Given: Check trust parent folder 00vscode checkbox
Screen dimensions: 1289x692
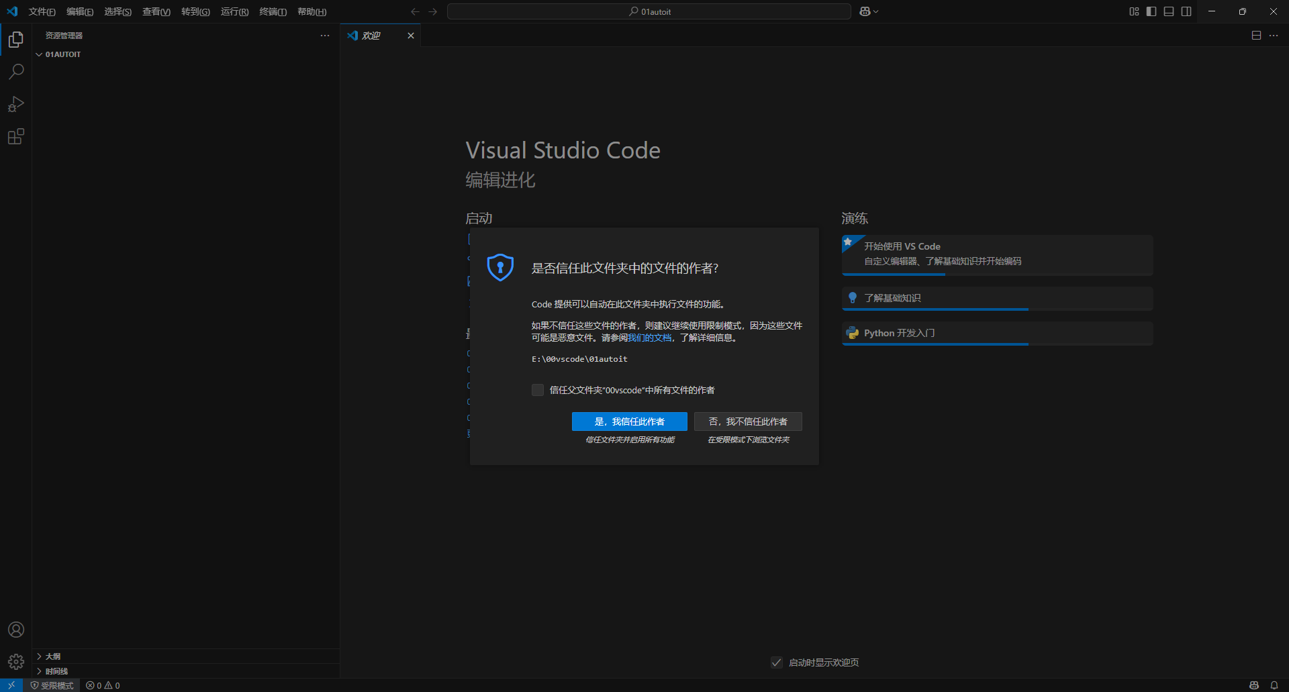Looking at the screenshot, I should click(x=538, y=390).
